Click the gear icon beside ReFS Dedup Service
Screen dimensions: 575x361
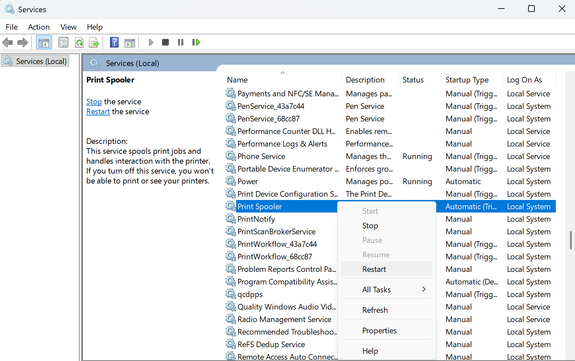[231, 344]
